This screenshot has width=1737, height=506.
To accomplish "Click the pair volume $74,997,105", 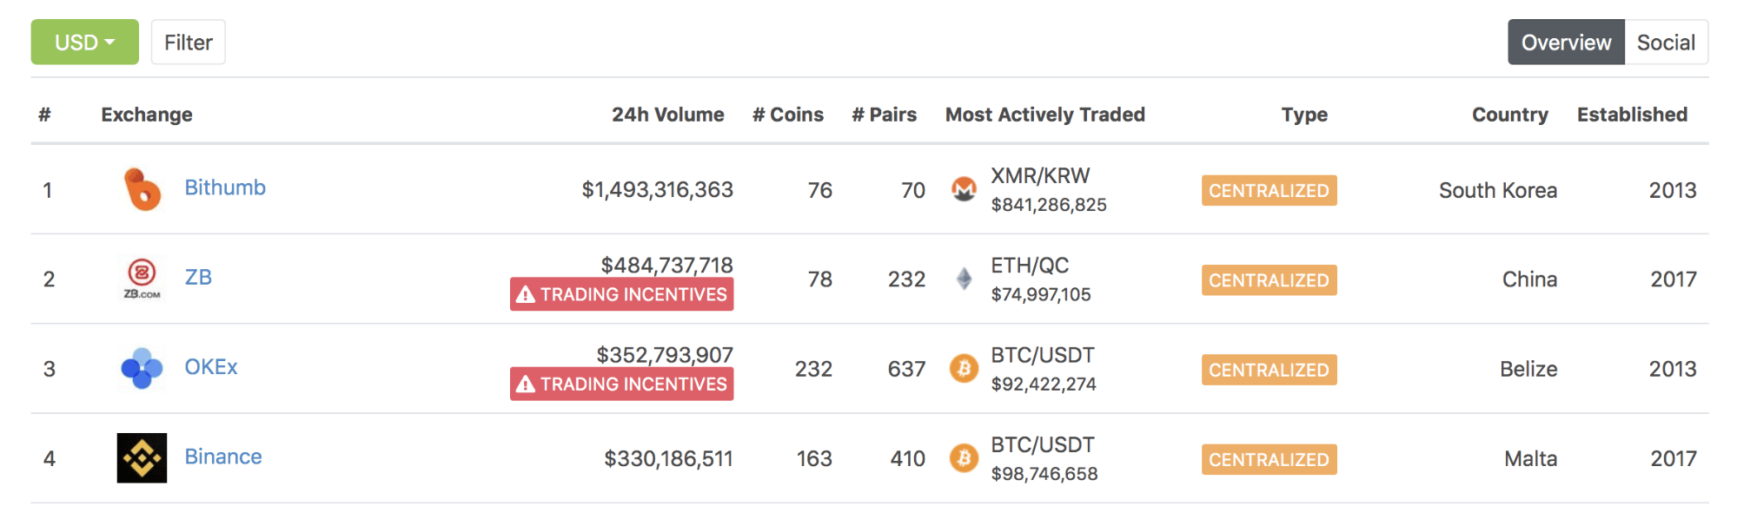I will tap(1041, 294).
